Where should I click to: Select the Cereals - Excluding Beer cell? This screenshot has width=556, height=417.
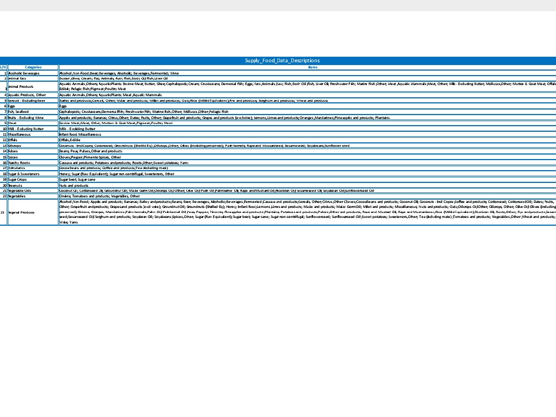pyautogui.click(x=33, y=101)
